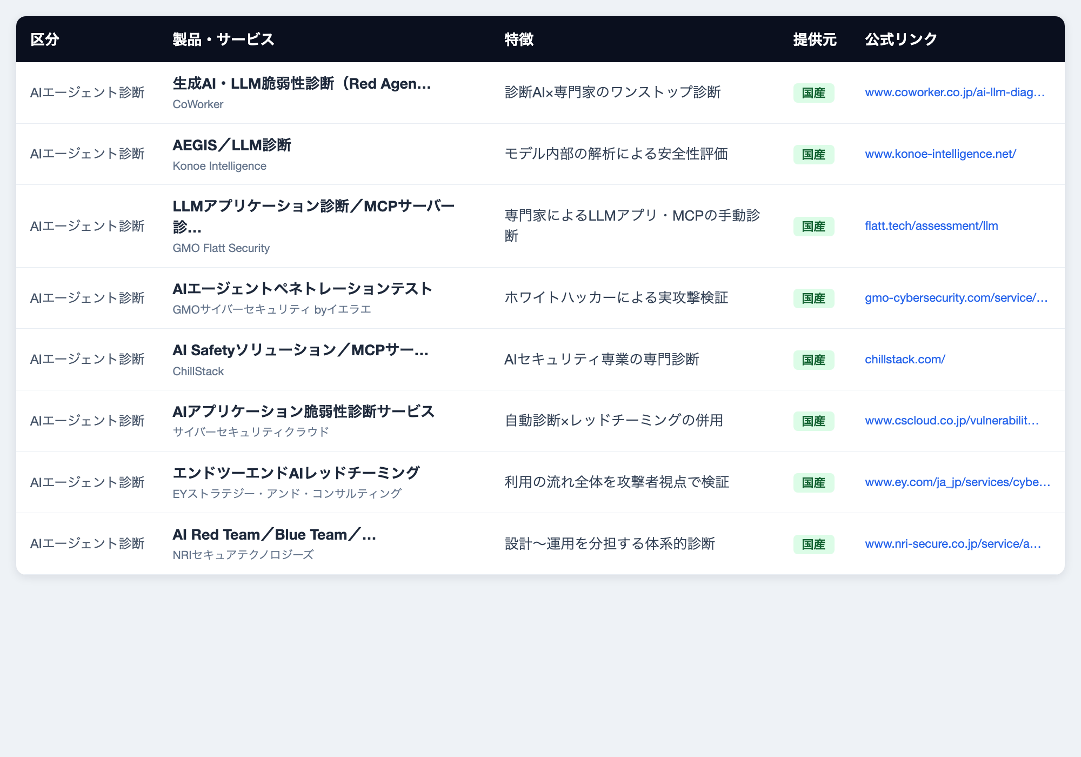This screenshot has height=757, width=1081.
Task: Select the AIエージェントペネトレーションテスト title
Action: click(x=303, y=289)
